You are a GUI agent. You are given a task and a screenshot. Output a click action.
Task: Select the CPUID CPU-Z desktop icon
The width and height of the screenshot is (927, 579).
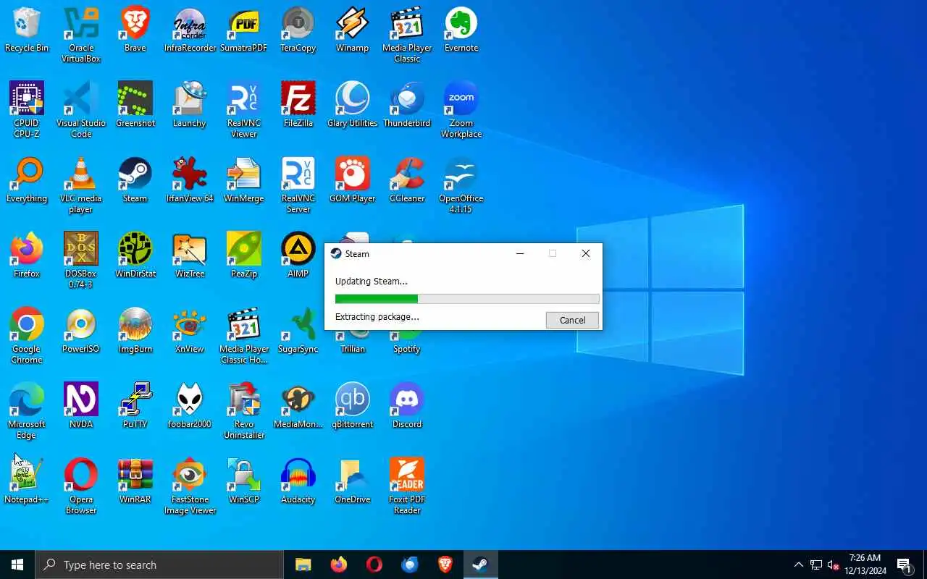27,110
